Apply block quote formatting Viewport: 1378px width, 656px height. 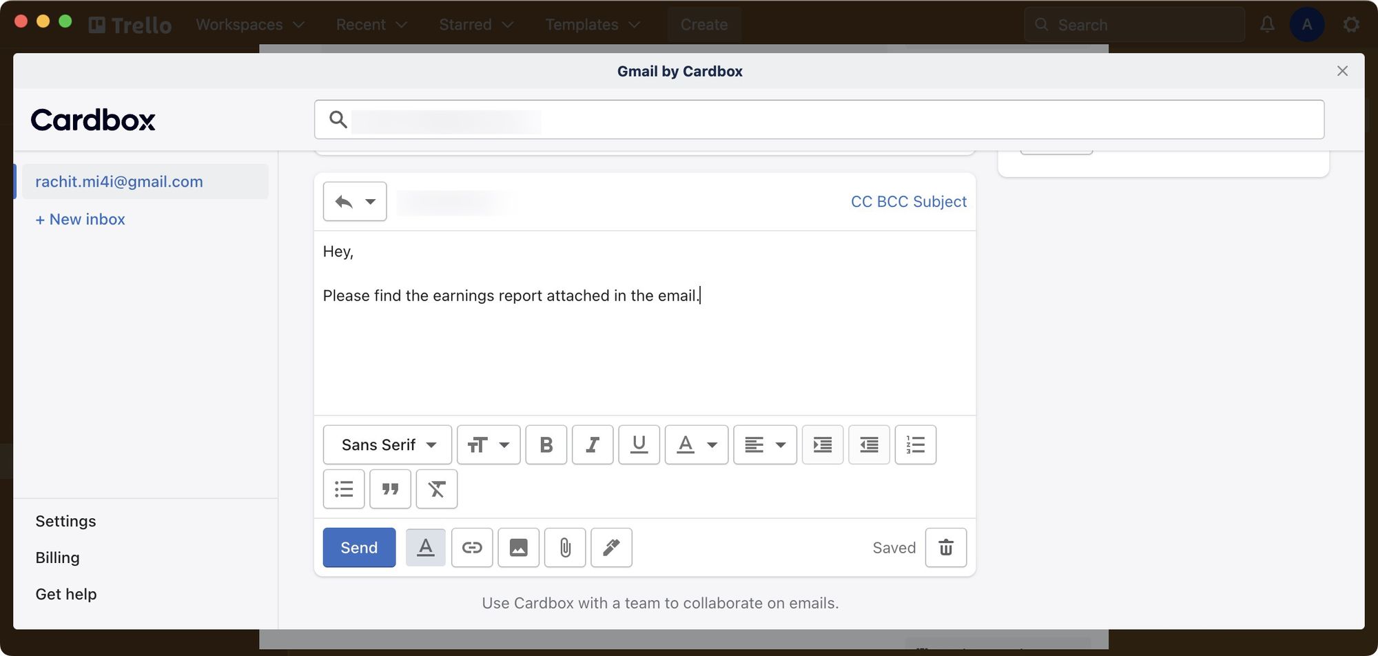pyautogui.click(x=390, y=489)
